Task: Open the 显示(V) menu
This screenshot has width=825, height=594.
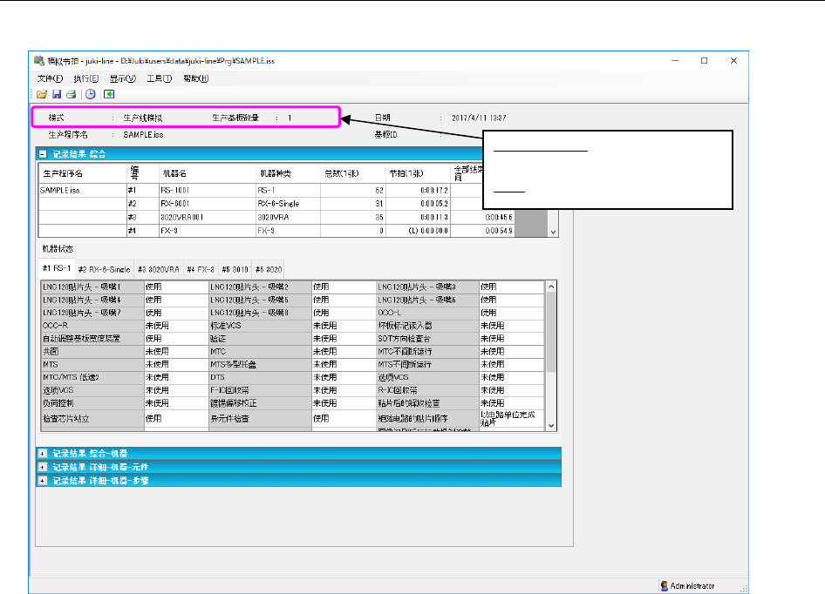Action: [x=123, y=78]
